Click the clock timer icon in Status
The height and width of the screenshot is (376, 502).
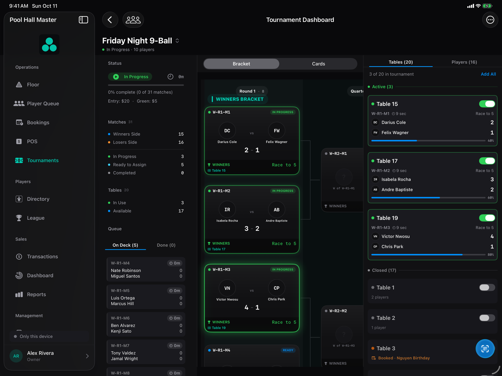pos(170,77)
